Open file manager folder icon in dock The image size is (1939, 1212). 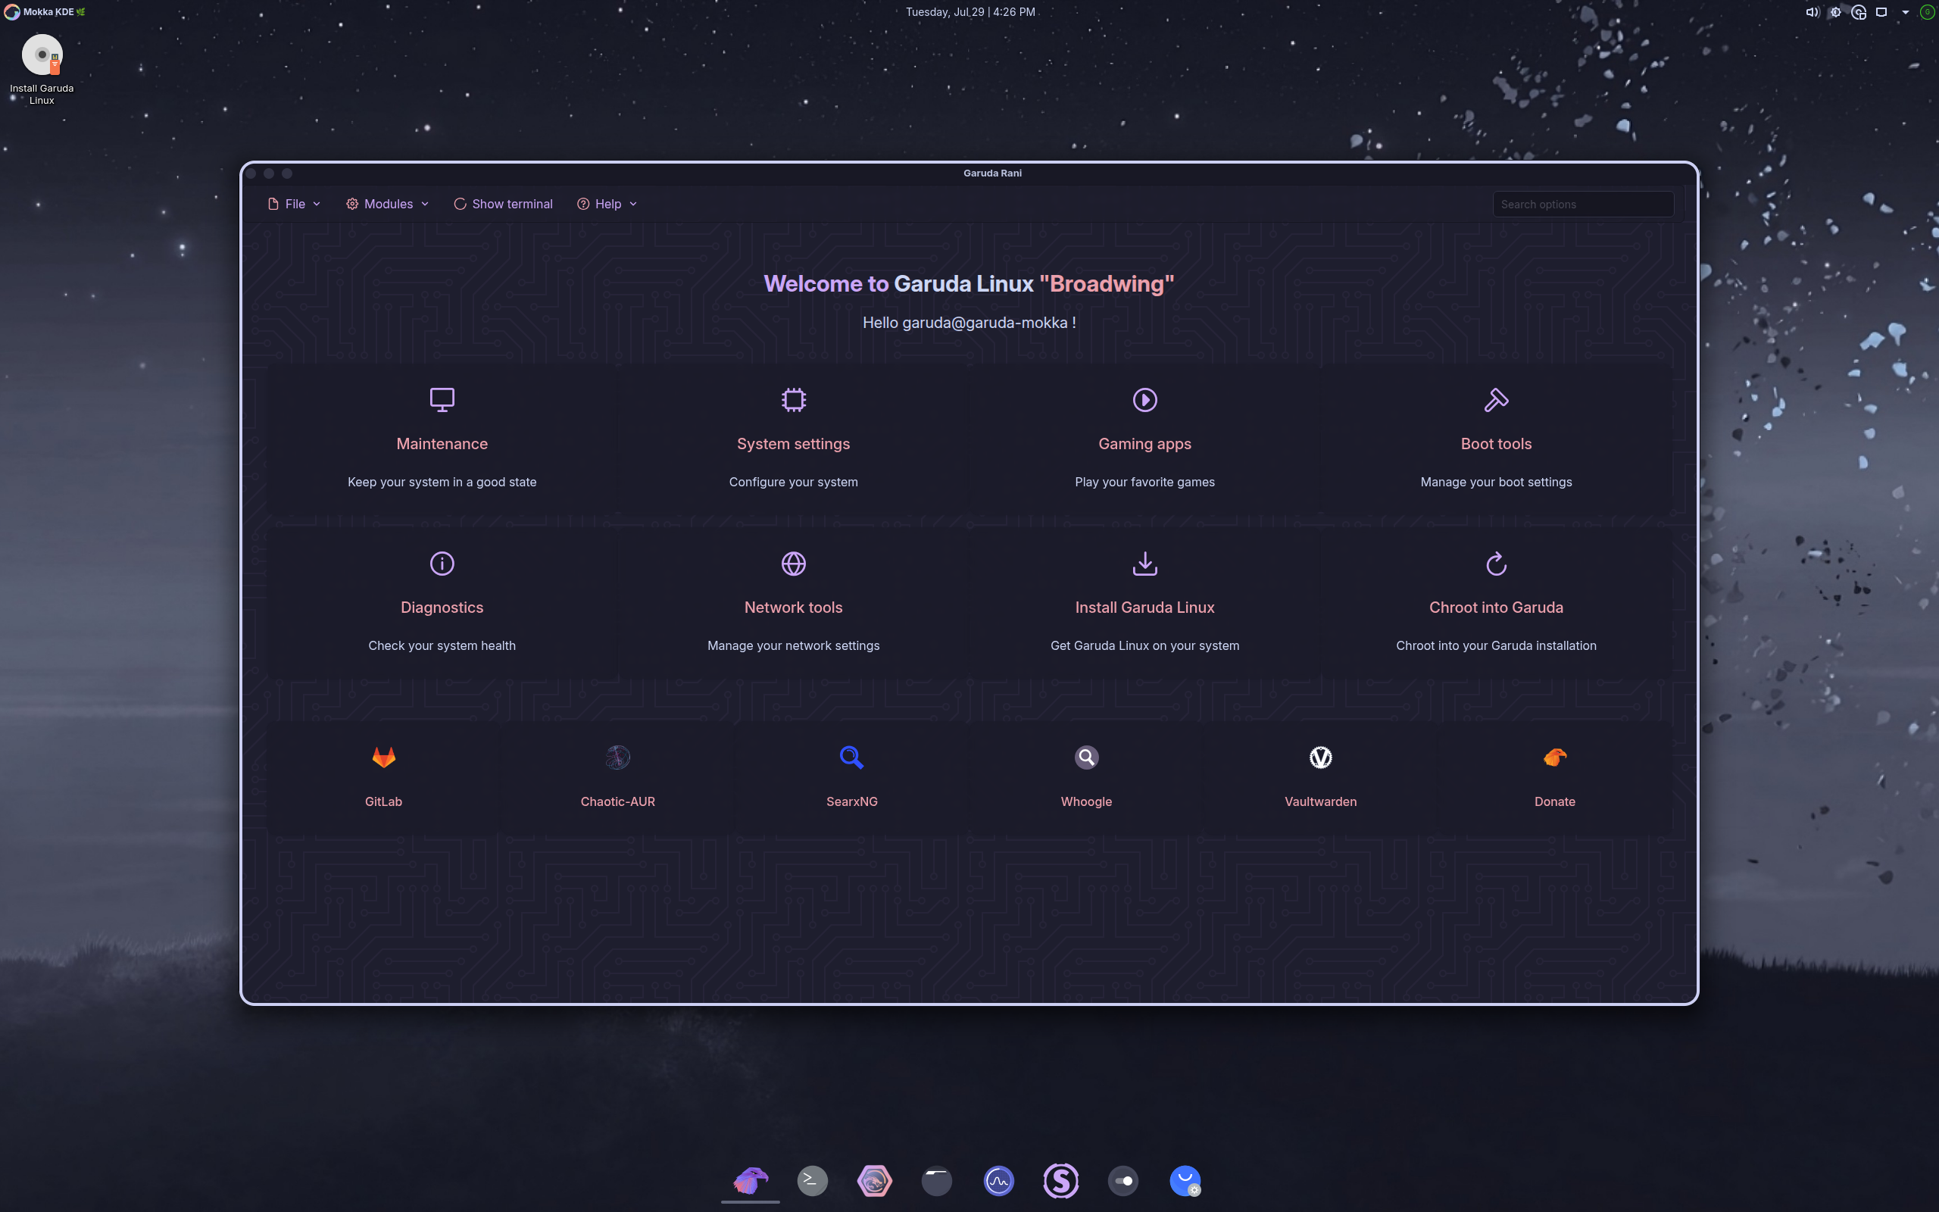(x=937, y=1180)
